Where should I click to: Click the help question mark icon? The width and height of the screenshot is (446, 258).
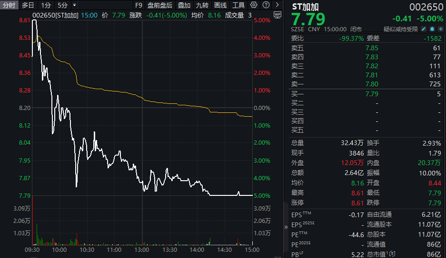click(x=266, y=5)
